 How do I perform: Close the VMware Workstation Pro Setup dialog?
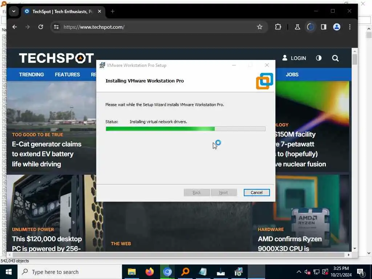pos(267,65)
